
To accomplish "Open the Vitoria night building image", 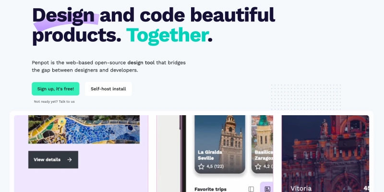I will click(x=325, y=154).
